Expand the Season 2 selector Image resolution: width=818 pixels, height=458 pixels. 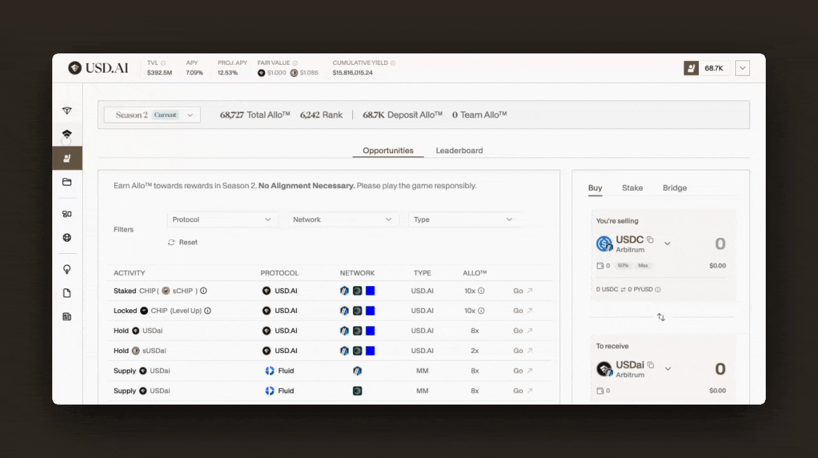pos(152,115)
